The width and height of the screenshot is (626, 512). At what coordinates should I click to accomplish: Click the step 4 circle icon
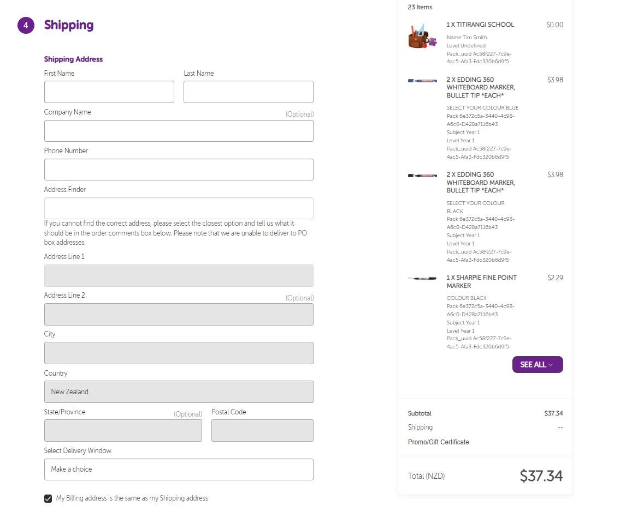pos(26,25)
